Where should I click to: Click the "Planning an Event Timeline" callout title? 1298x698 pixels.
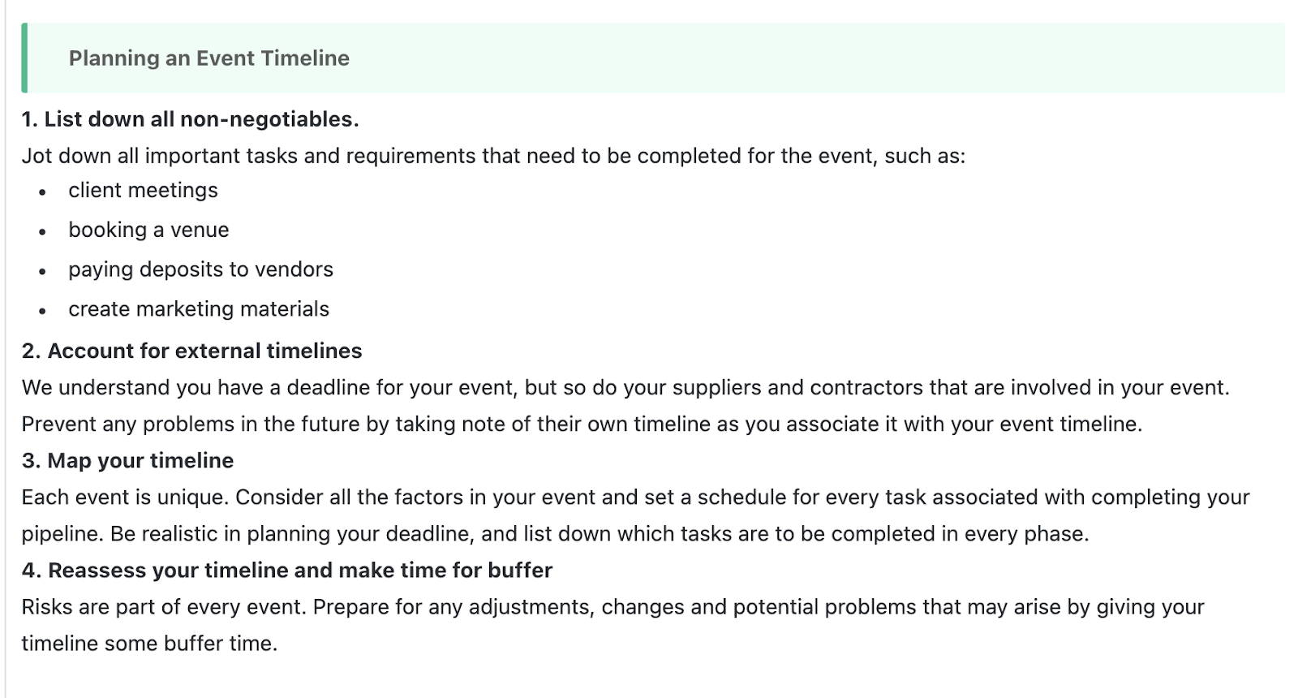[208, 58]
